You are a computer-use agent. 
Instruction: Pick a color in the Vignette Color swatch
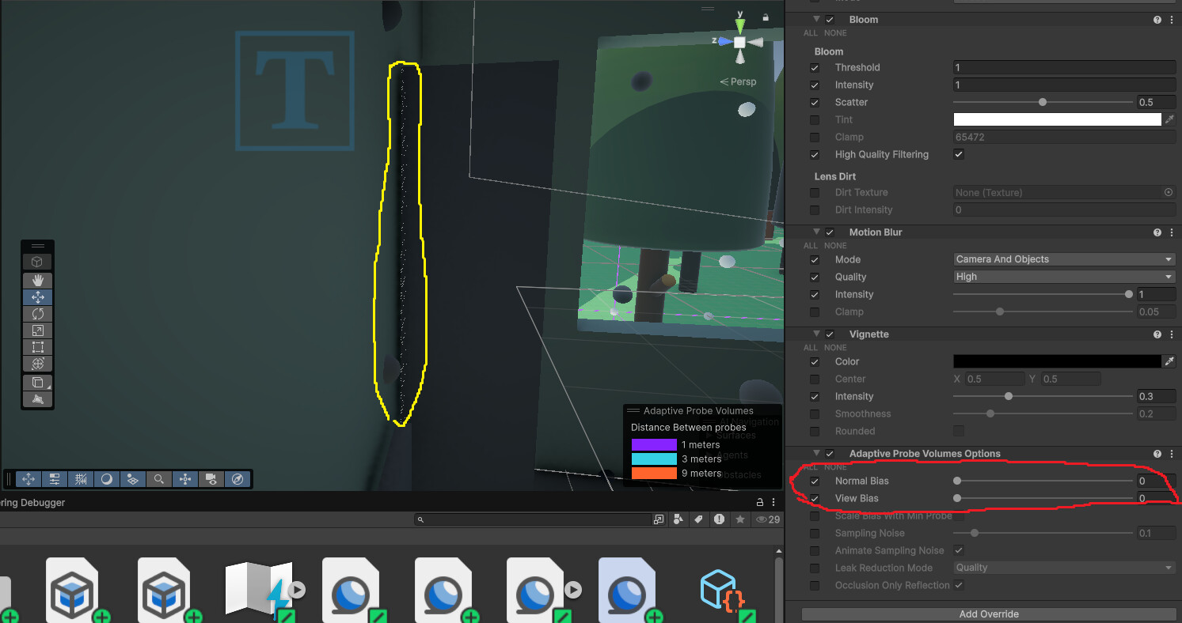pyautogui.click(x=1057, y=361)
